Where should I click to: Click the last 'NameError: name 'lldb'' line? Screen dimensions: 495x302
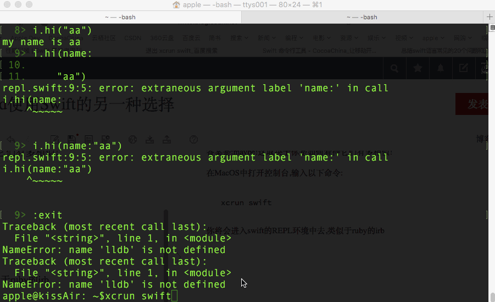point(114,284)
